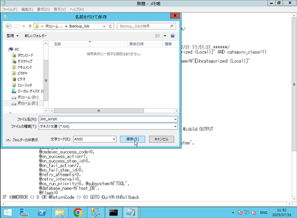This screenshot has width=297, height=218.
Task: Open Notepad 表示(V) menu
Action: (x=60, y=9)
